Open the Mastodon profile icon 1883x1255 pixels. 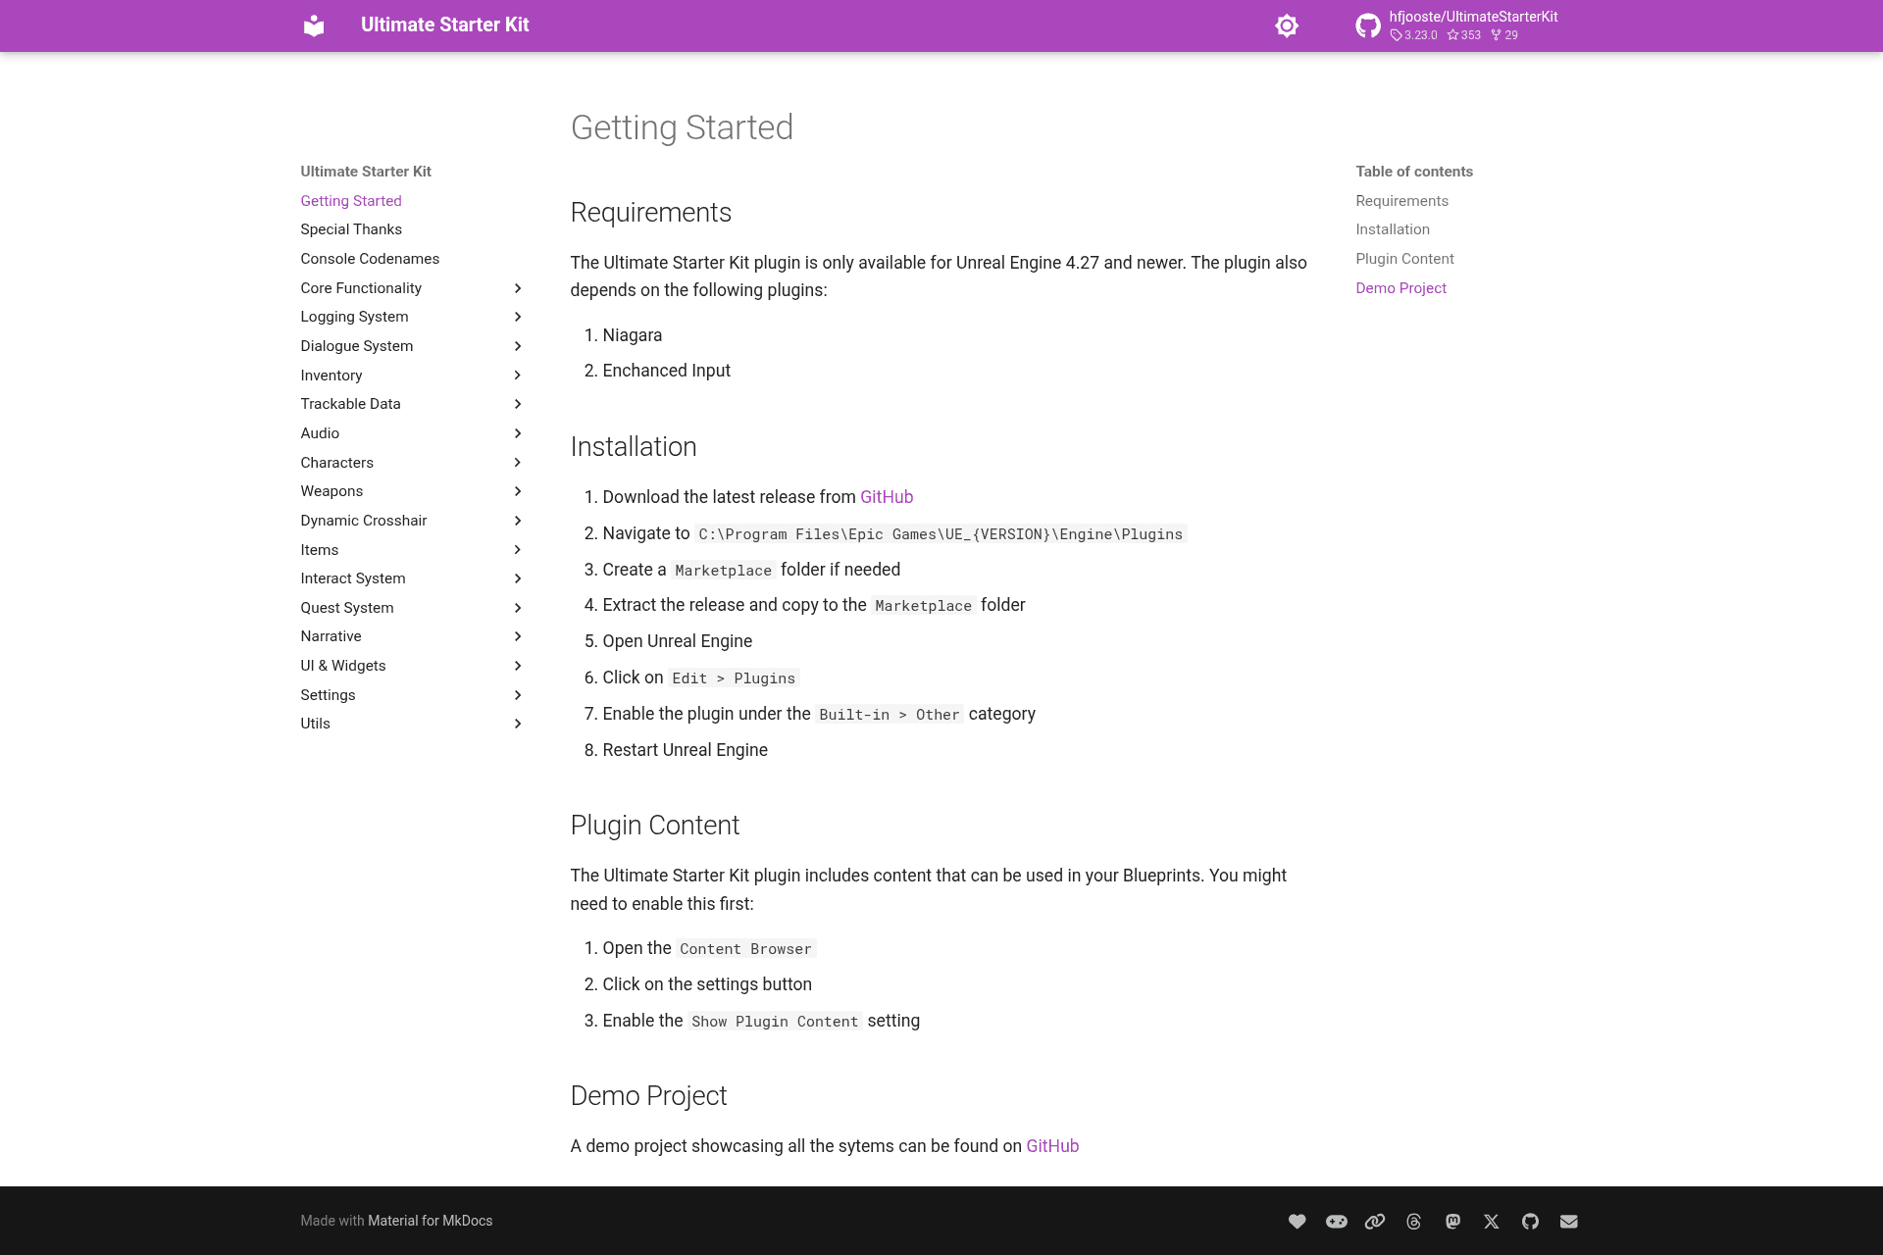(x=1452, y=1221)
